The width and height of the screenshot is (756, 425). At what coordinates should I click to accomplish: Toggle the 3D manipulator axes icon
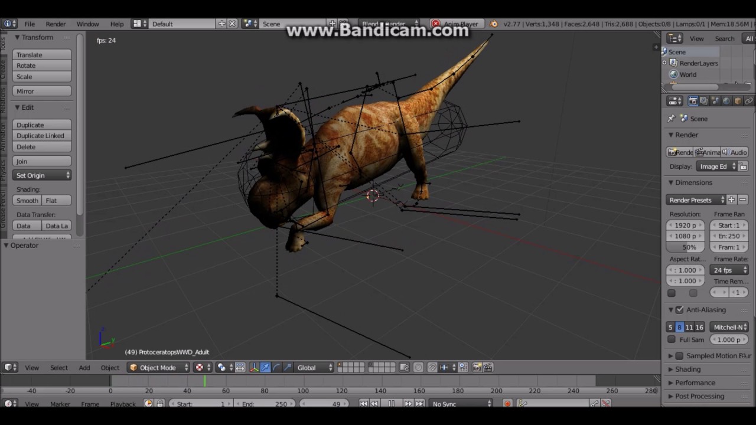click(x=254, y=367)
